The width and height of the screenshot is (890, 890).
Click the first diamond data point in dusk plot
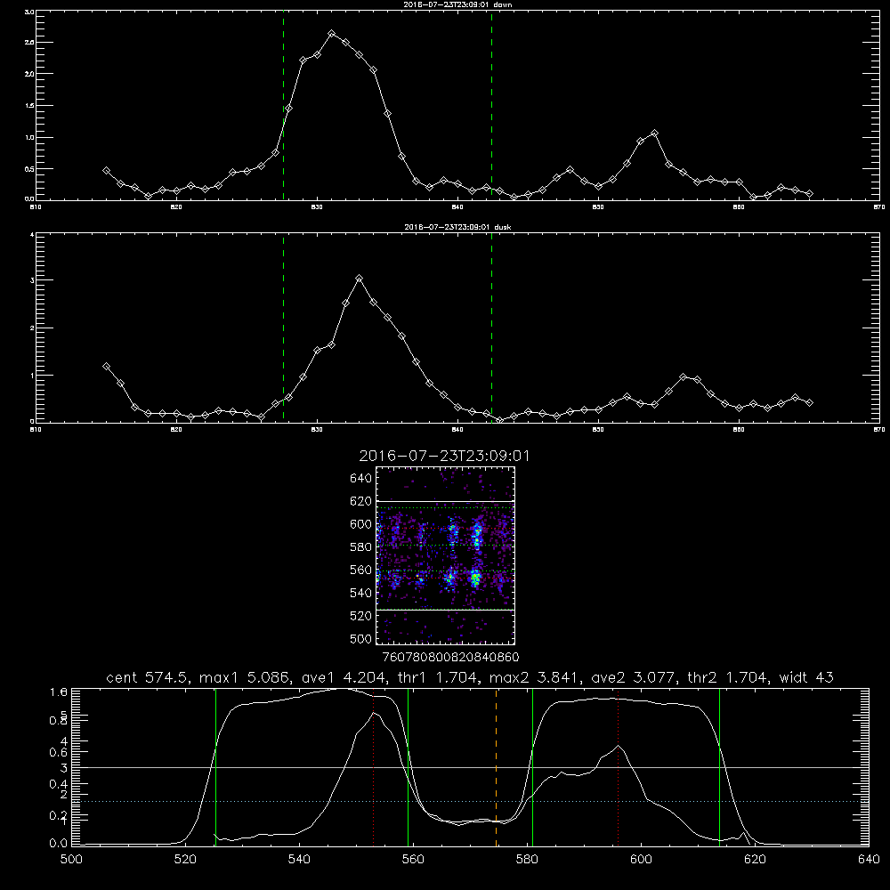point(106,367)
